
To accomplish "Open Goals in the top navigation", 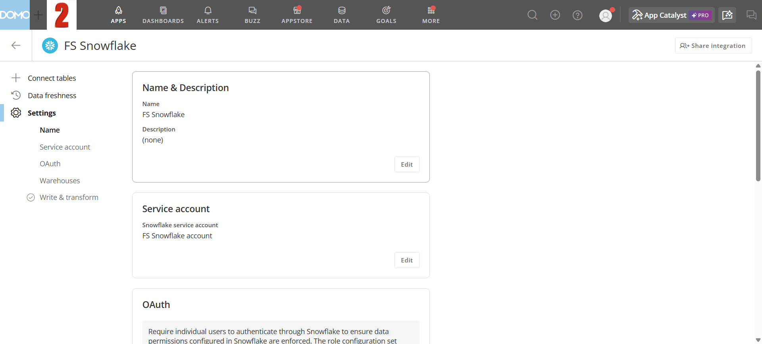I will pos(386,15).
